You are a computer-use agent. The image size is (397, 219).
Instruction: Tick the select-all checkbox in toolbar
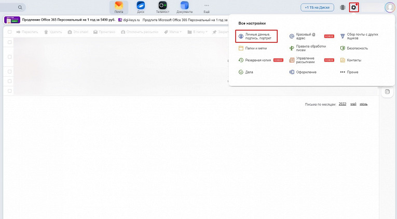pyautogui.click(x=10, y=32)
